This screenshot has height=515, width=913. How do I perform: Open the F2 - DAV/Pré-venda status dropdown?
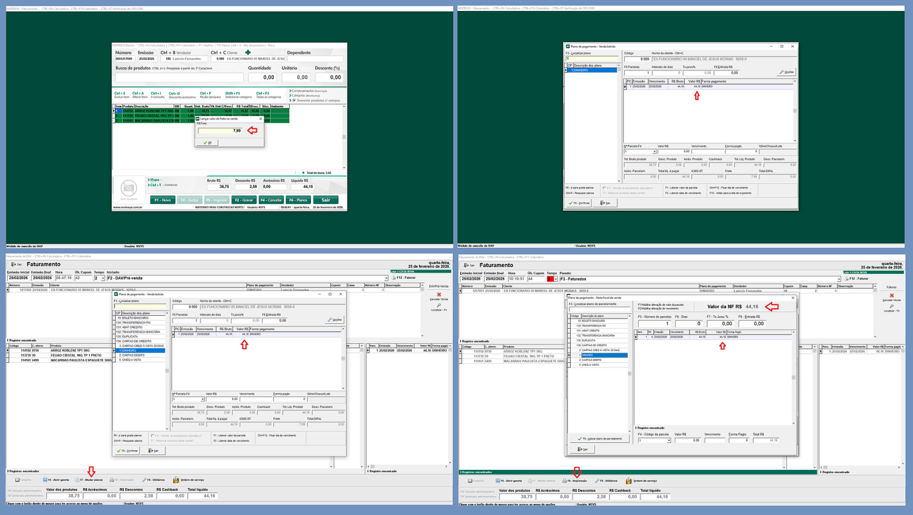tap(386, 278)
